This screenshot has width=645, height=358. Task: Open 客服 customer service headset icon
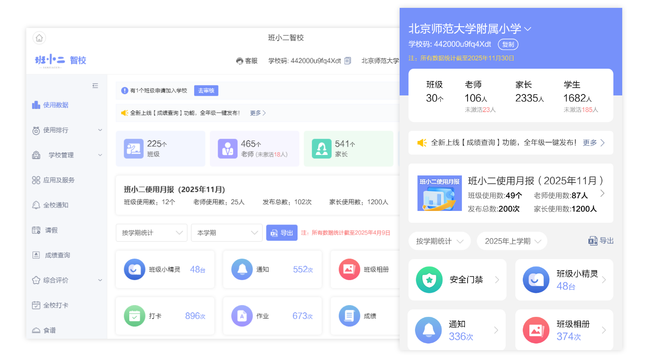240,61
